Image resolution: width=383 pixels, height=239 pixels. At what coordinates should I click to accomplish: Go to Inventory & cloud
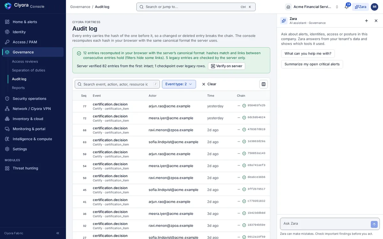[x=33, y=119]
